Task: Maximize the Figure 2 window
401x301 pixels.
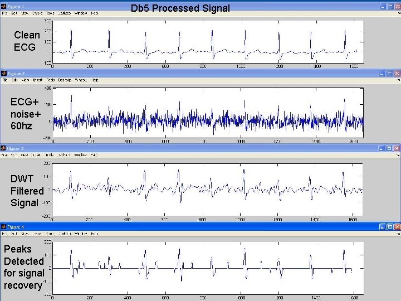Action: point(390,74)
